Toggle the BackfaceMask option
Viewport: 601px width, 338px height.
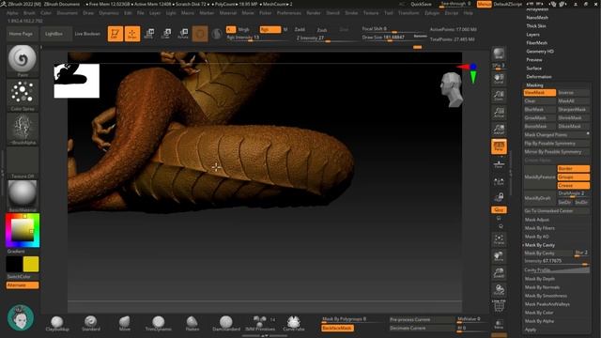click(x=337, y=328)
